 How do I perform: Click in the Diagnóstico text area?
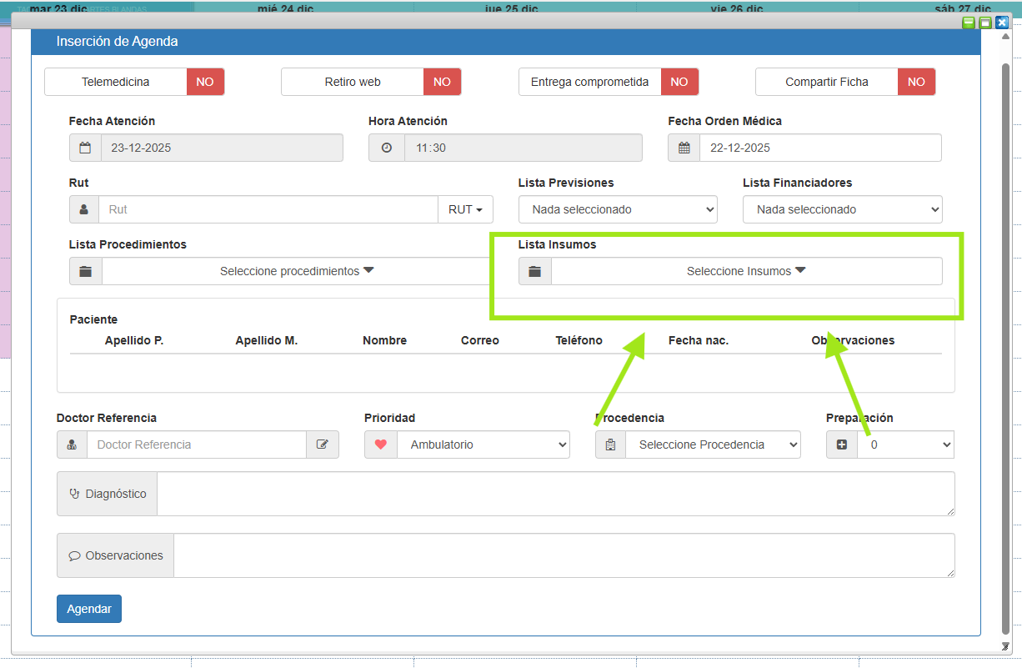point(555,494)
